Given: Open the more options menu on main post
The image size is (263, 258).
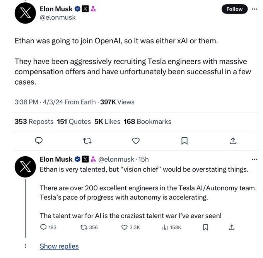Looking at the screenshot, I should coord(254,9).
